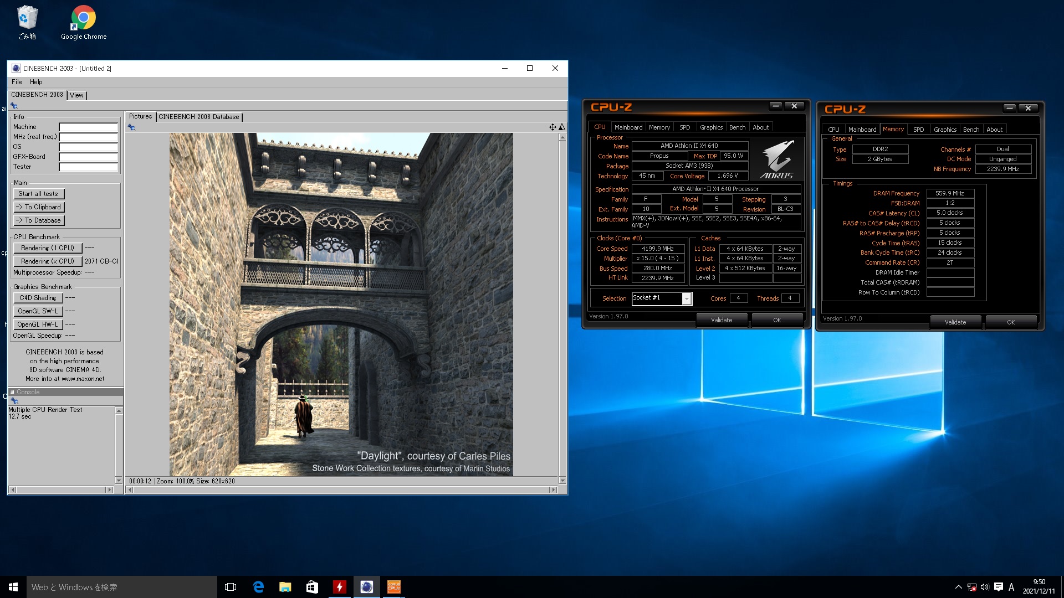Open the Recycle Bin desktop icon
This screenshot has height=598, width=1064.
[x=27, y=23]
